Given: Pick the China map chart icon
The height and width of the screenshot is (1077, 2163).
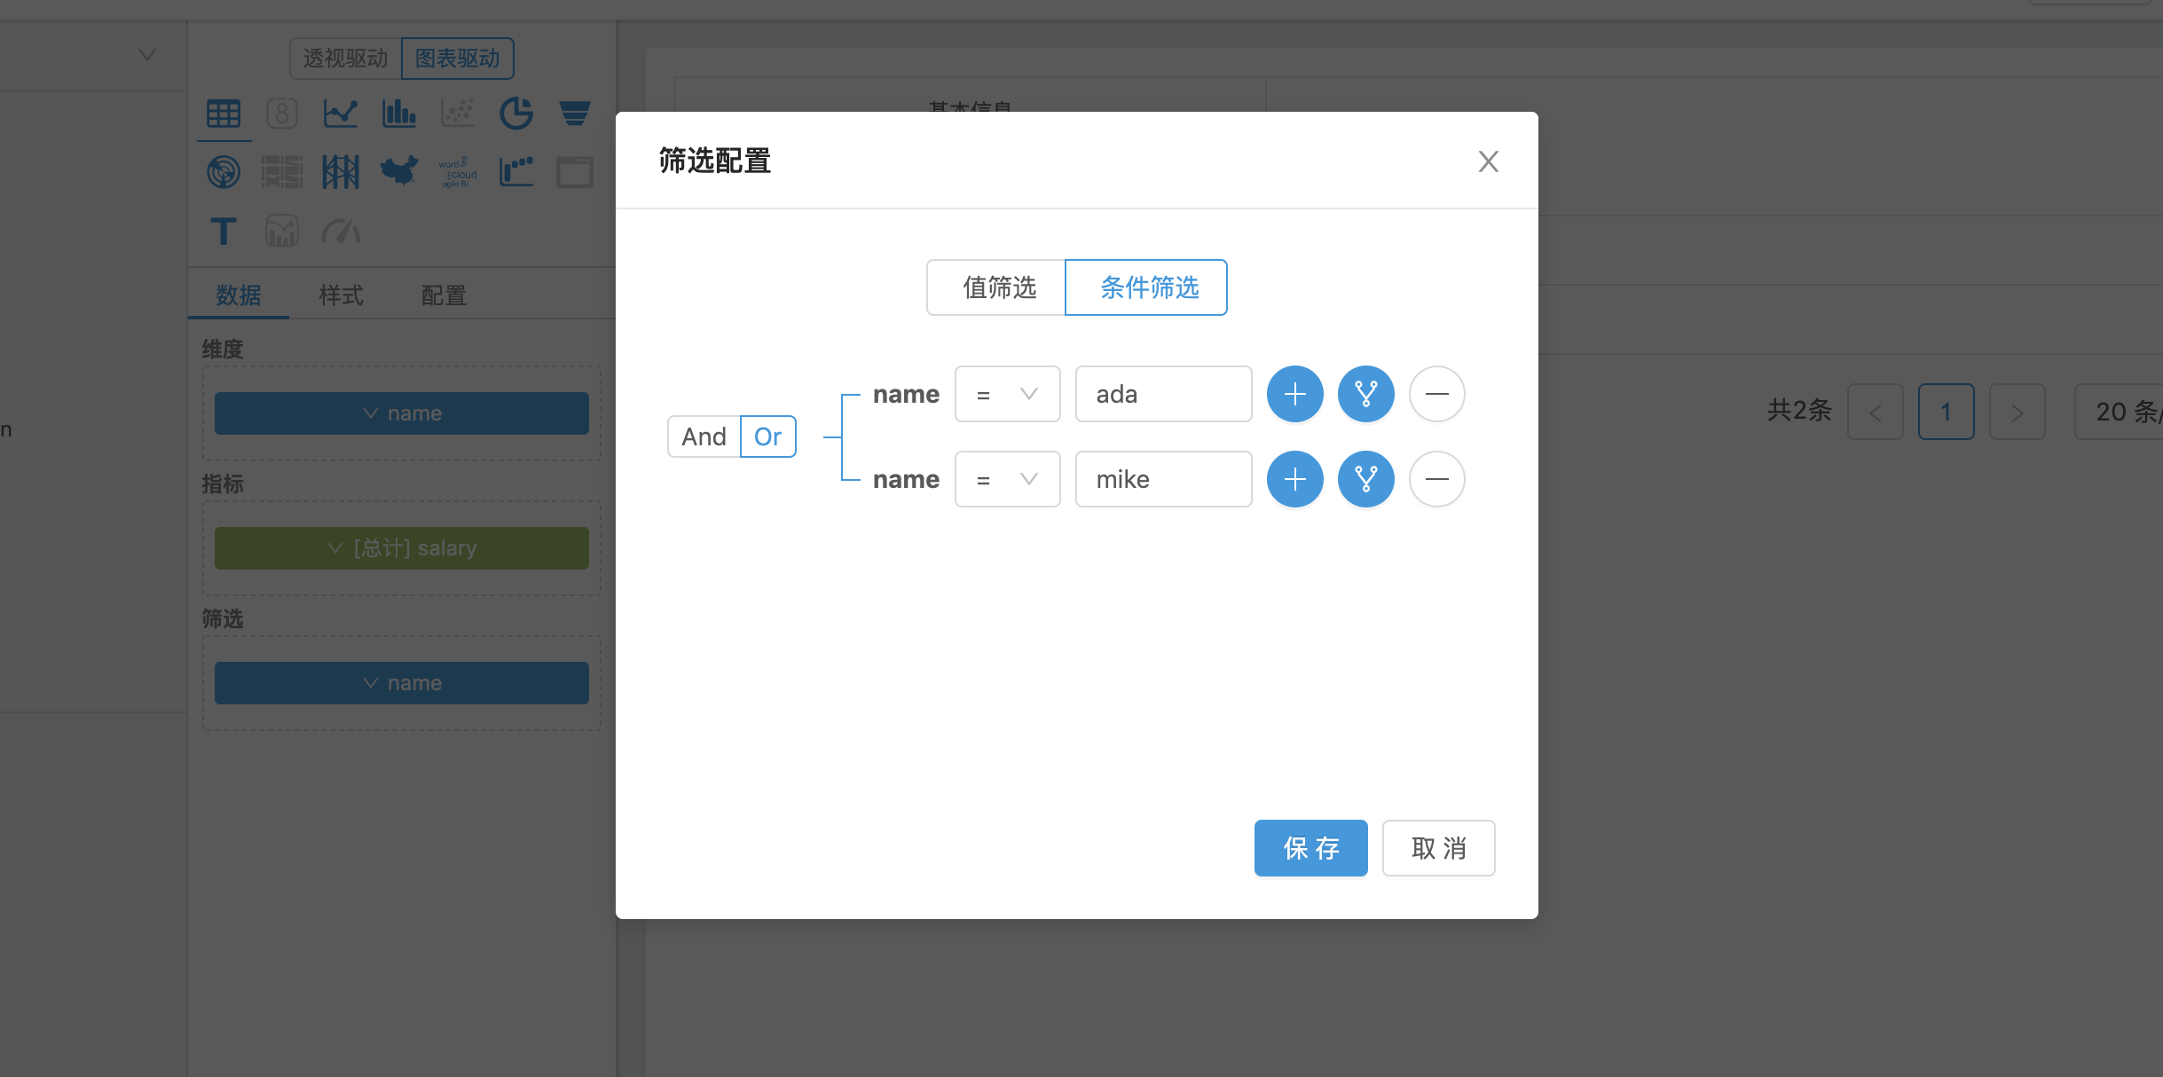Looking at the screenshot, I should point(399,171).
